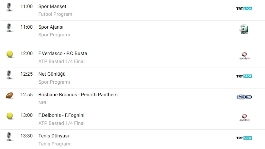Image resolution: width=265 pixels, height=149 pixels.
Task: Click the Sports TV logo for Verdasco match
Action: pyautogui.click(x=244, y=56)
